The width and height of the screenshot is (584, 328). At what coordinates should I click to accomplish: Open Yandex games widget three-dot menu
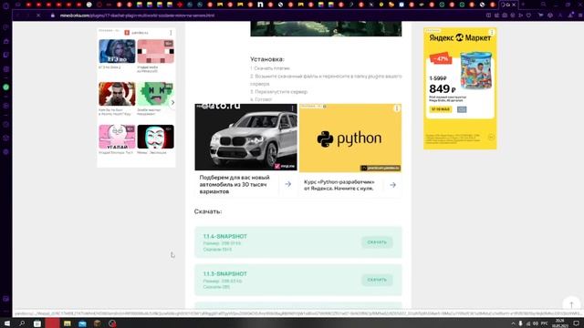pyautogui.click(x=171, y=33)
